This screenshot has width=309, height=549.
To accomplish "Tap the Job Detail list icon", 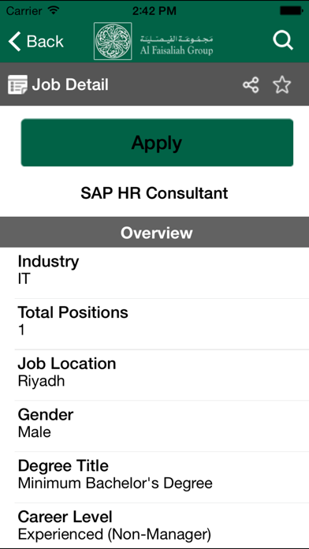I will pos(17,84).
